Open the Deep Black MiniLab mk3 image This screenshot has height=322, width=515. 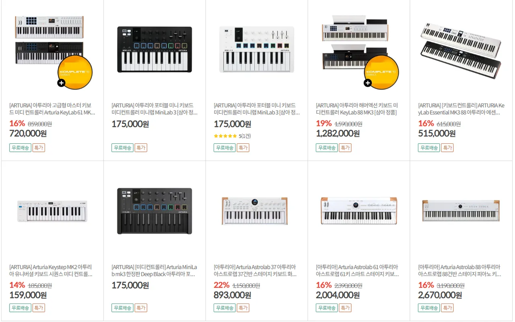click(154, 211)
